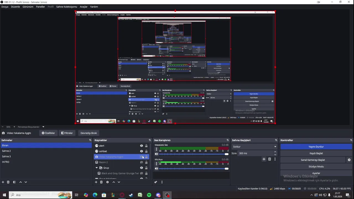Pop out the Sahneler dock panel

(x=90, y=140)
